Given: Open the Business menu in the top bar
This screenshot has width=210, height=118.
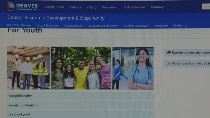Looking at the screenshot, I should tap(75, 7).
